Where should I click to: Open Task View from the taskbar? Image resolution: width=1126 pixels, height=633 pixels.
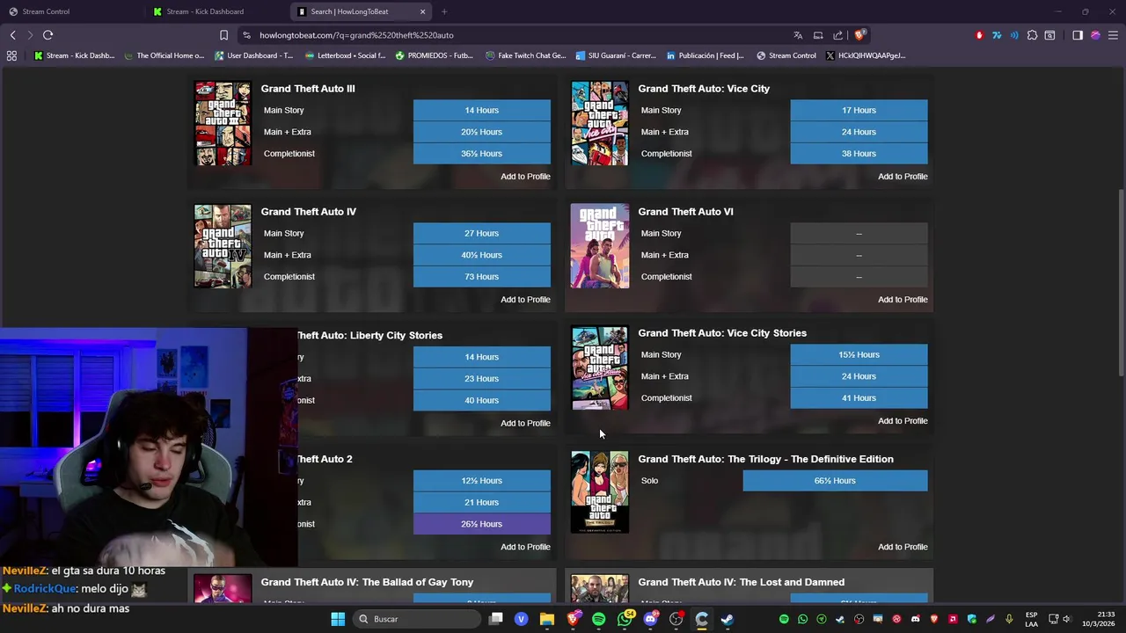tap(496, 619)
